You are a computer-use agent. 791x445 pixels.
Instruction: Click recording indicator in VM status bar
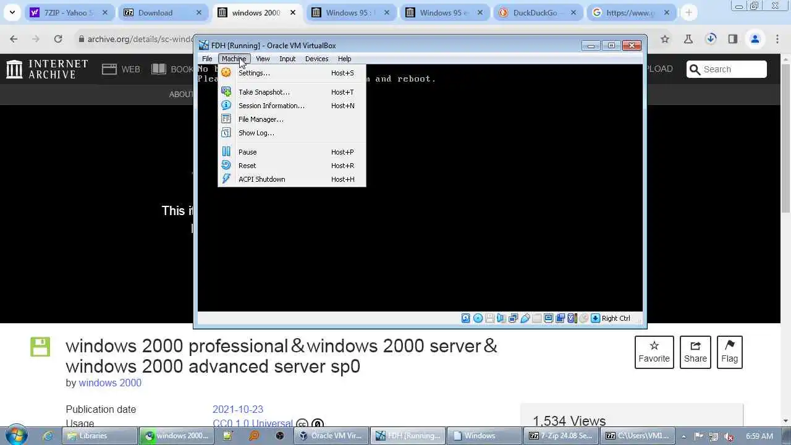tap(560, 318)
